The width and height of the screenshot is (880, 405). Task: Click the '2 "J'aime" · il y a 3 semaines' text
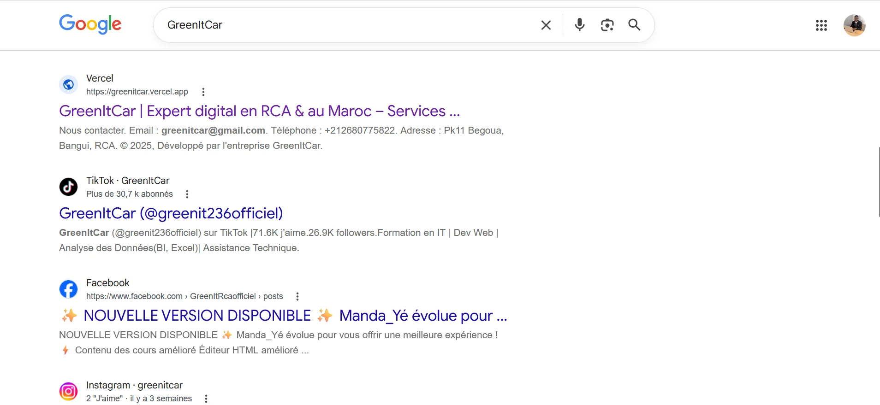(x=139, y=399)
